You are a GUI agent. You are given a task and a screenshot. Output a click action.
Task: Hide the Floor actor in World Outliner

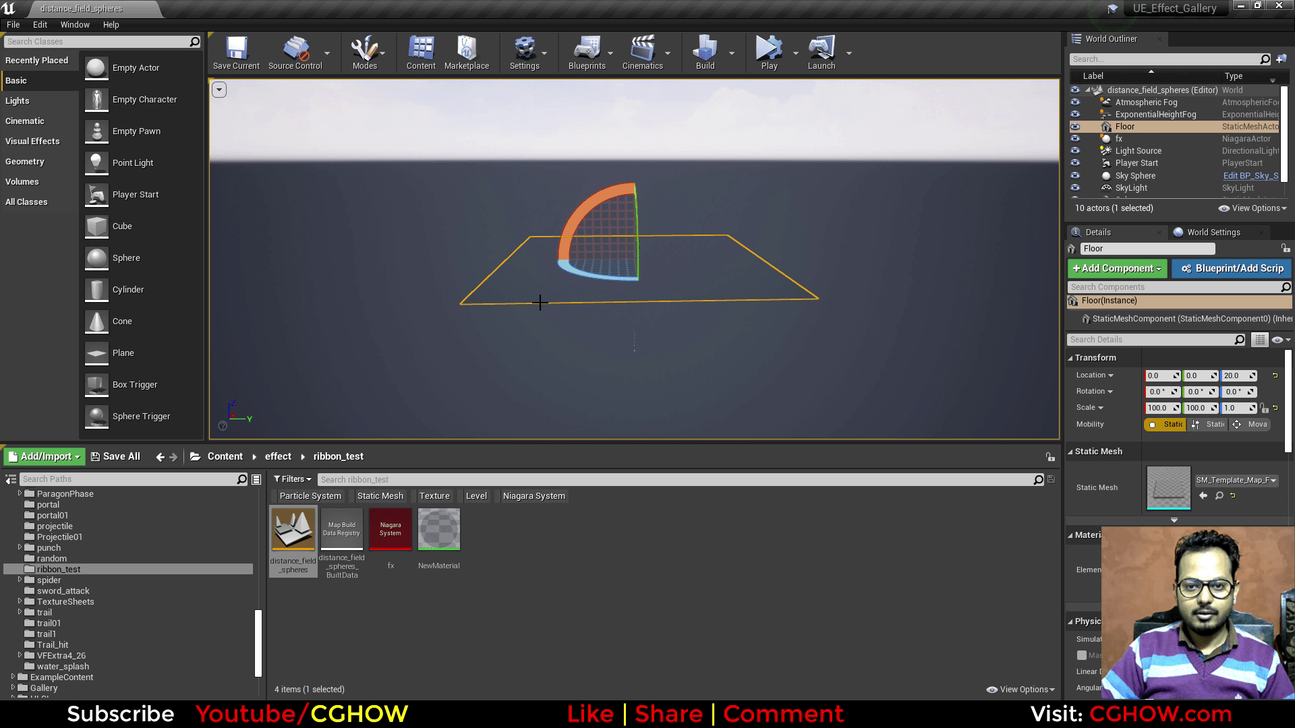click(1075, 126)
